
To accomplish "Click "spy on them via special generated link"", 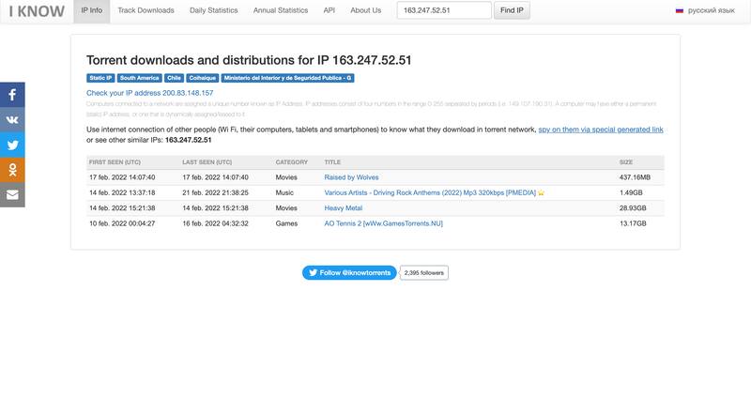I will pos(601,130).
